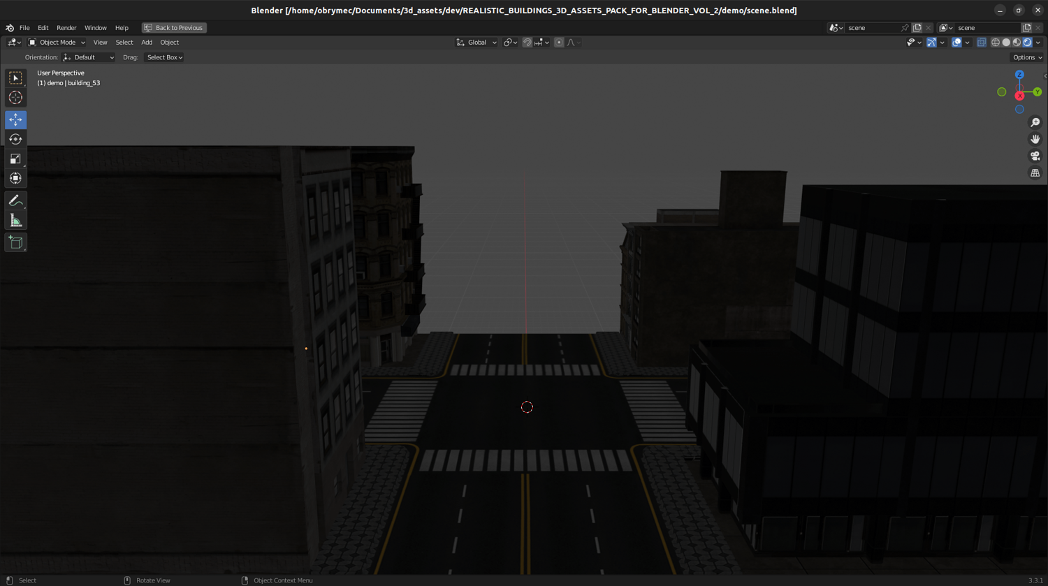Viewport: 1048px width, 586px height.
Task: Open the viewport Select menu
Action: 124,43
